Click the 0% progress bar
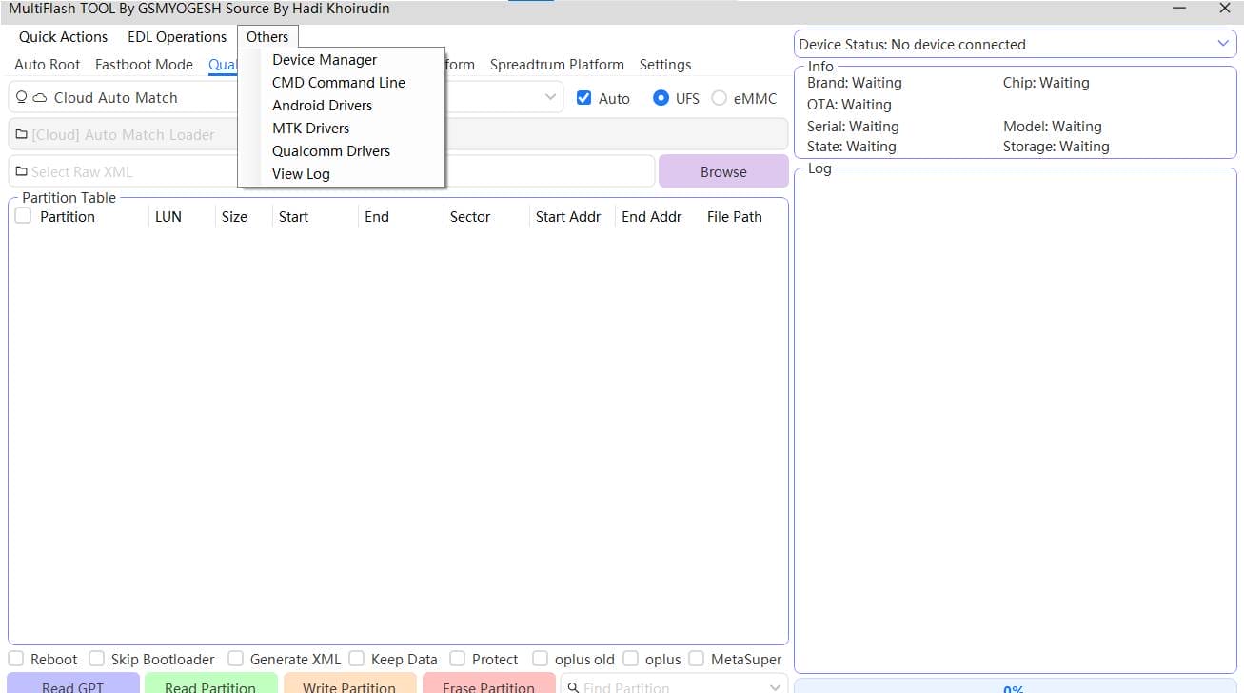1244x693 pixels. [1013, 687]
